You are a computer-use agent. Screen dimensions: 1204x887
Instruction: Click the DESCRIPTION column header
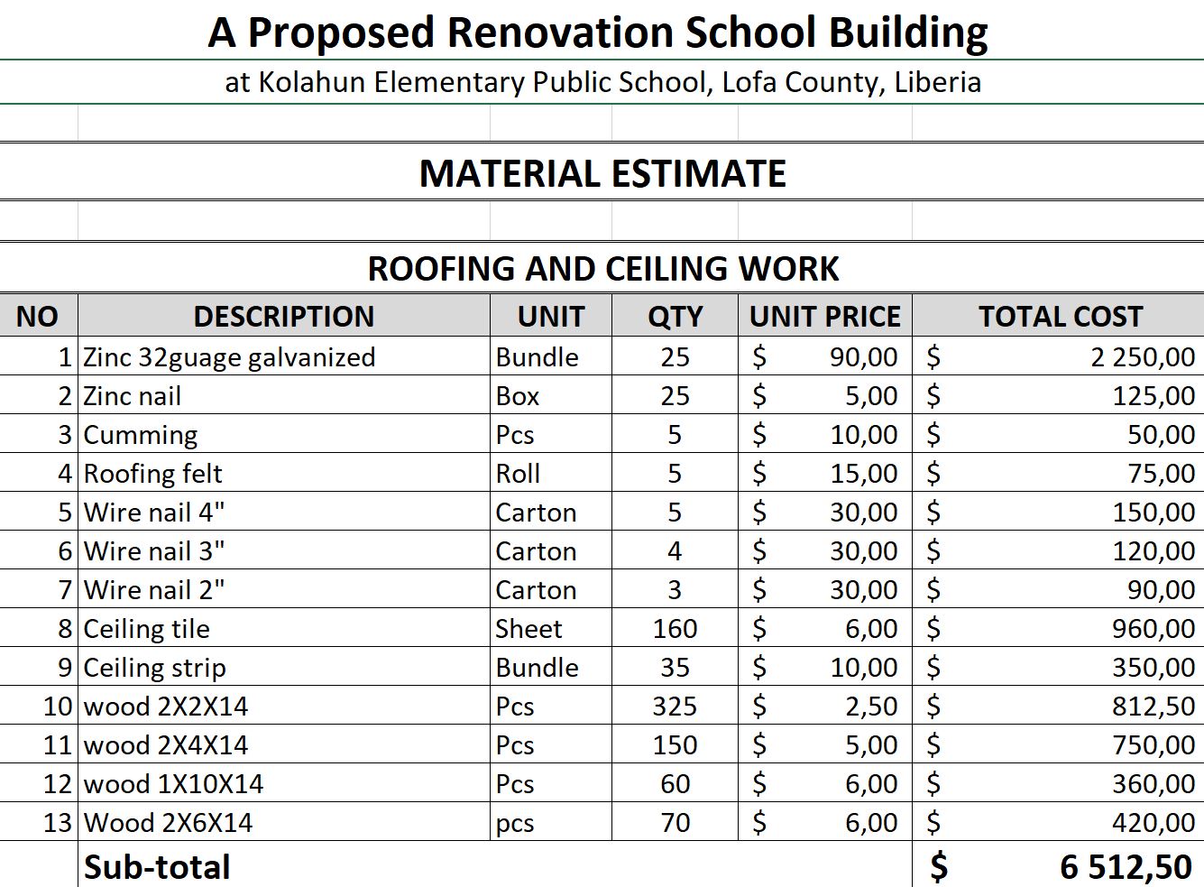tap(283, 317)
